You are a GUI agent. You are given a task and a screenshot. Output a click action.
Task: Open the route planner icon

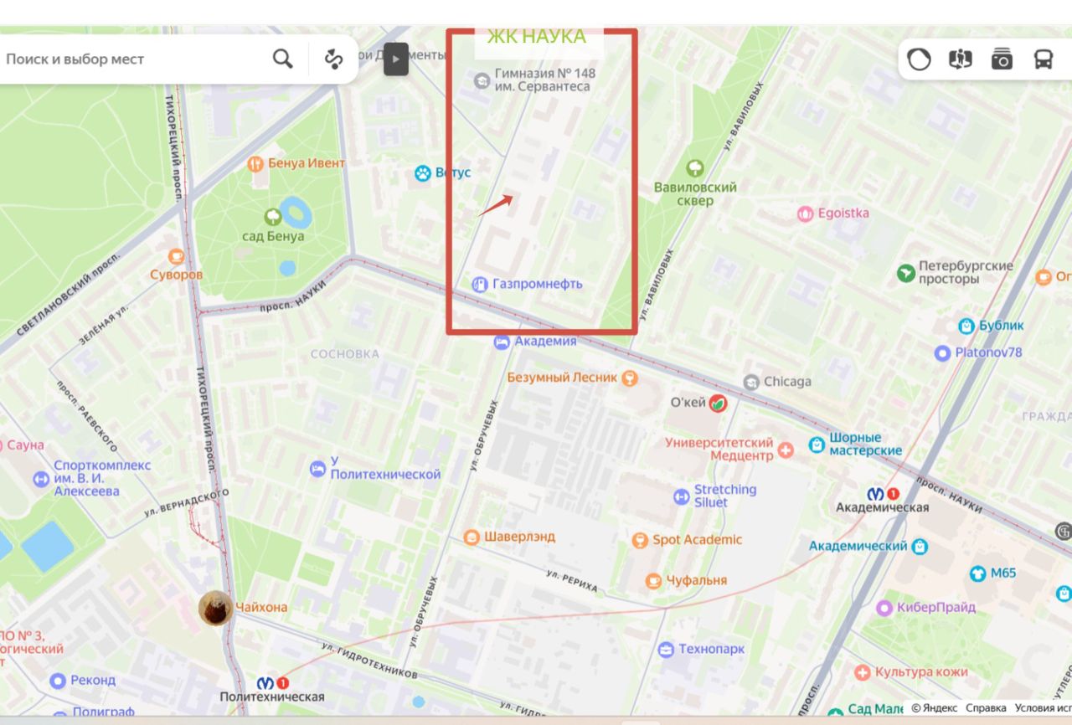[x=334, y=59]
